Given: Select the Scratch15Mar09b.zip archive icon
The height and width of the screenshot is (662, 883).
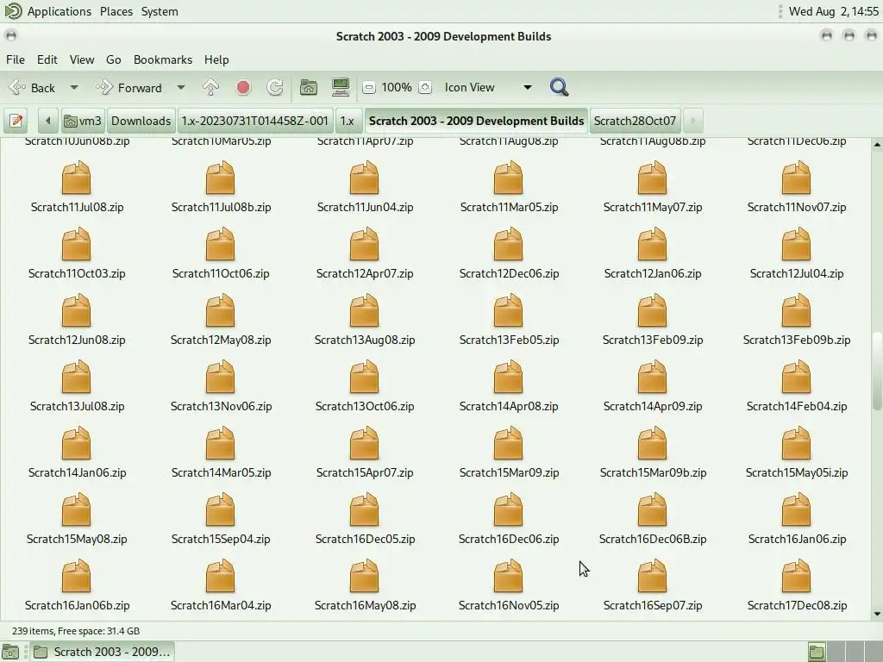Looking at the screenshot, I should click(x=652, y=443).
